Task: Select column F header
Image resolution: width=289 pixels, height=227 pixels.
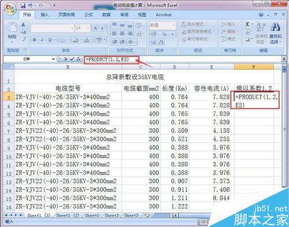Action: (x=254, y=67)
